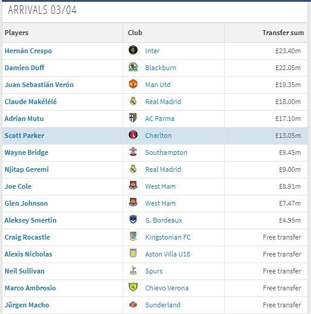This screenshot has height=314, width=311.
Task: Click the Kingstonian FC crest icon
Action: pyautogui.click(x=133, y=237)
